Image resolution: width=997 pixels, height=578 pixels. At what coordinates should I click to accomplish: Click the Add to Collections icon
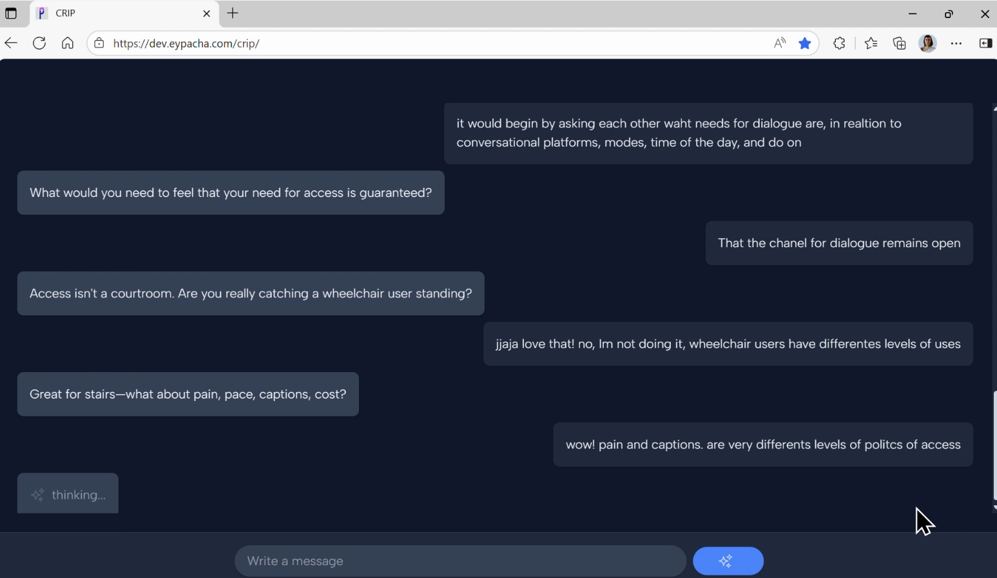point(900,43)
